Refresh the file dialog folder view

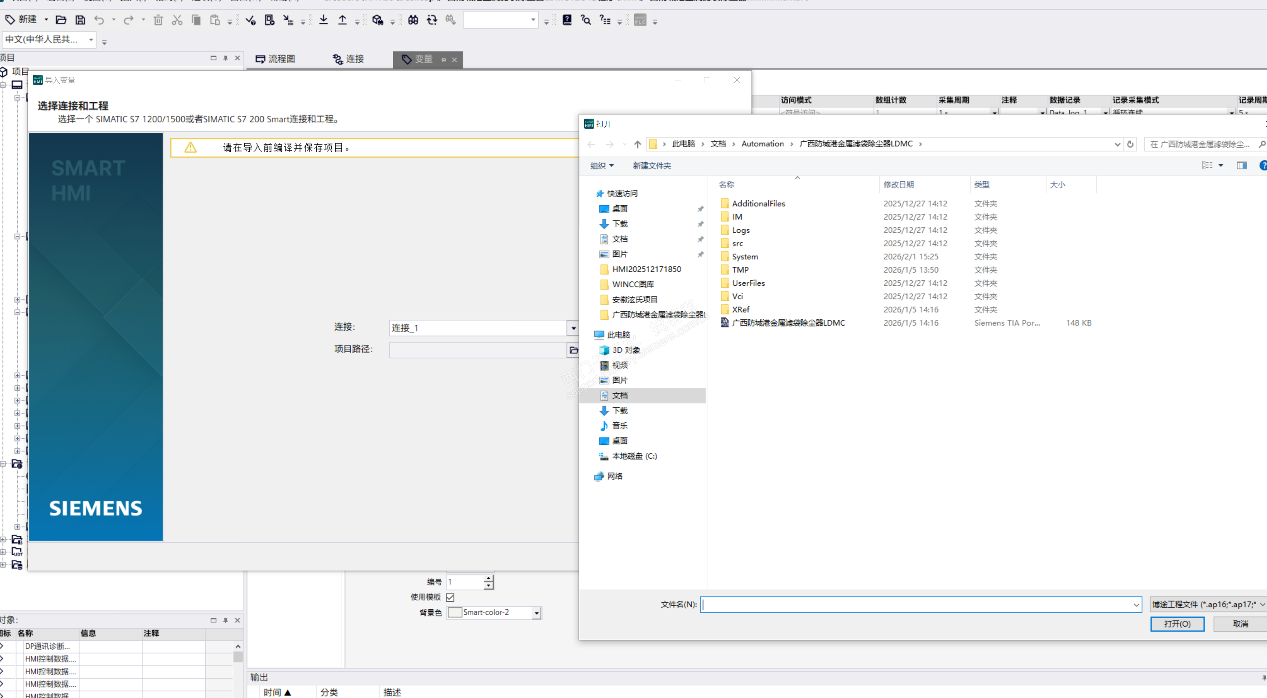pyautogui.click(x=1130, y=144)
